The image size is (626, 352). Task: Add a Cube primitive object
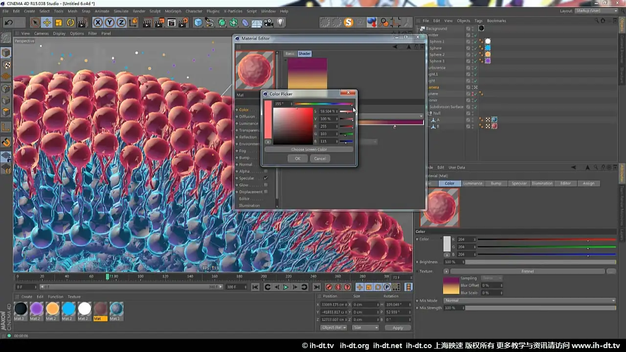[198, 22]
